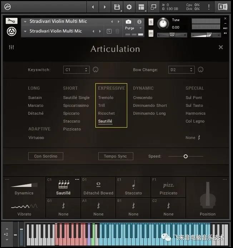Click the Vibrato control
This screenshot has height=248, width=233.
pos(24,210)
